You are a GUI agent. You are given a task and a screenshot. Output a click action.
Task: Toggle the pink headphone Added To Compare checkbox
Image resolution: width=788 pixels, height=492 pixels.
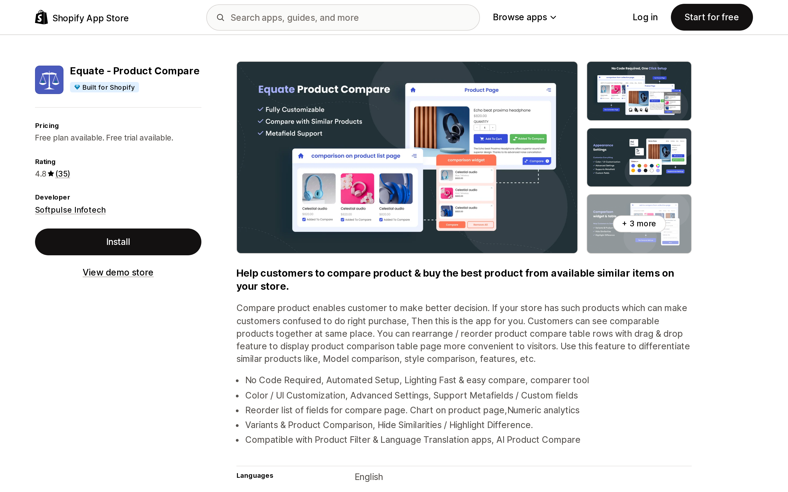coord(343,220)
